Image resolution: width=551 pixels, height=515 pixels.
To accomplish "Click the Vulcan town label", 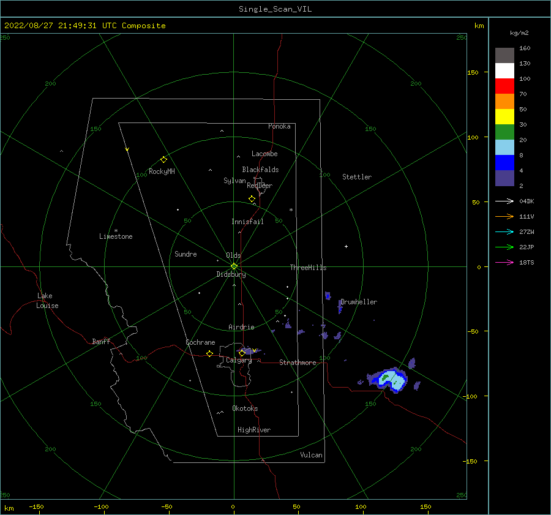I will [x=311, y=455].
